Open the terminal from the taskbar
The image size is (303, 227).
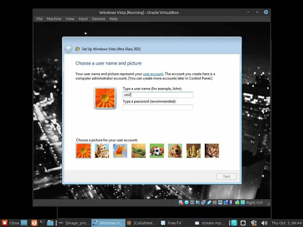coord(42,223)
